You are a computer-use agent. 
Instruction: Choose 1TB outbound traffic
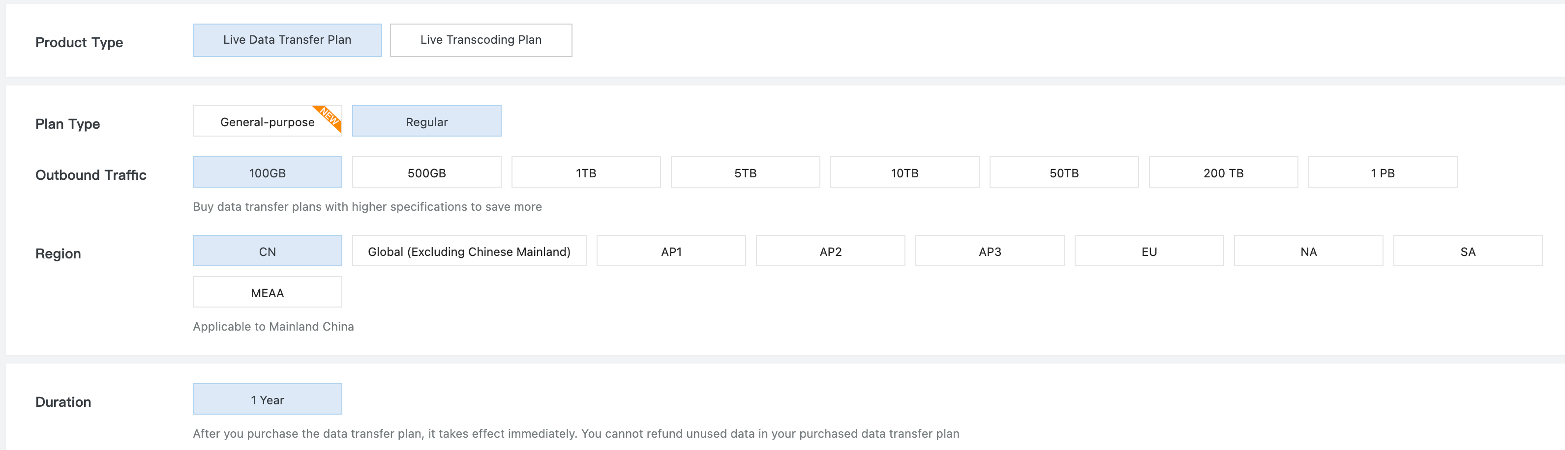tap(586, 172)
